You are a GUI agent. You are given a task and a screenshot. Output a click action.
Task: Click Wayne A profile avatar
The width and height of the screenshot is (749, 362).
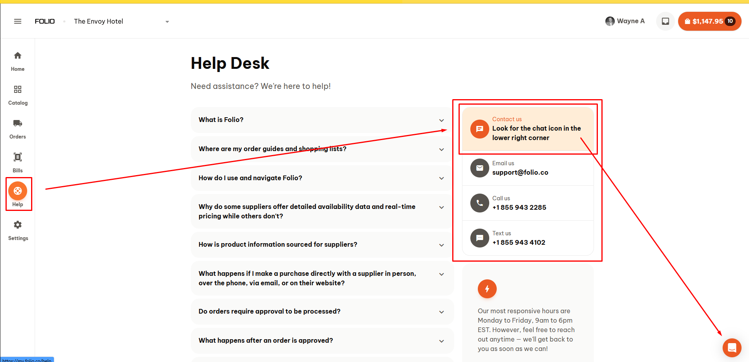pos(610,21)
